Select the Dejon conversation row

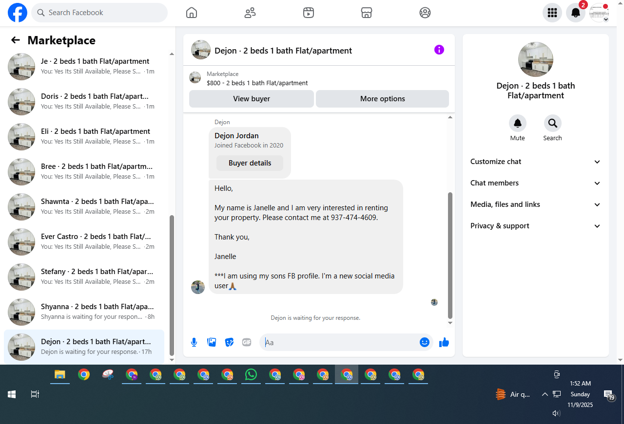(x=84, y=347)
